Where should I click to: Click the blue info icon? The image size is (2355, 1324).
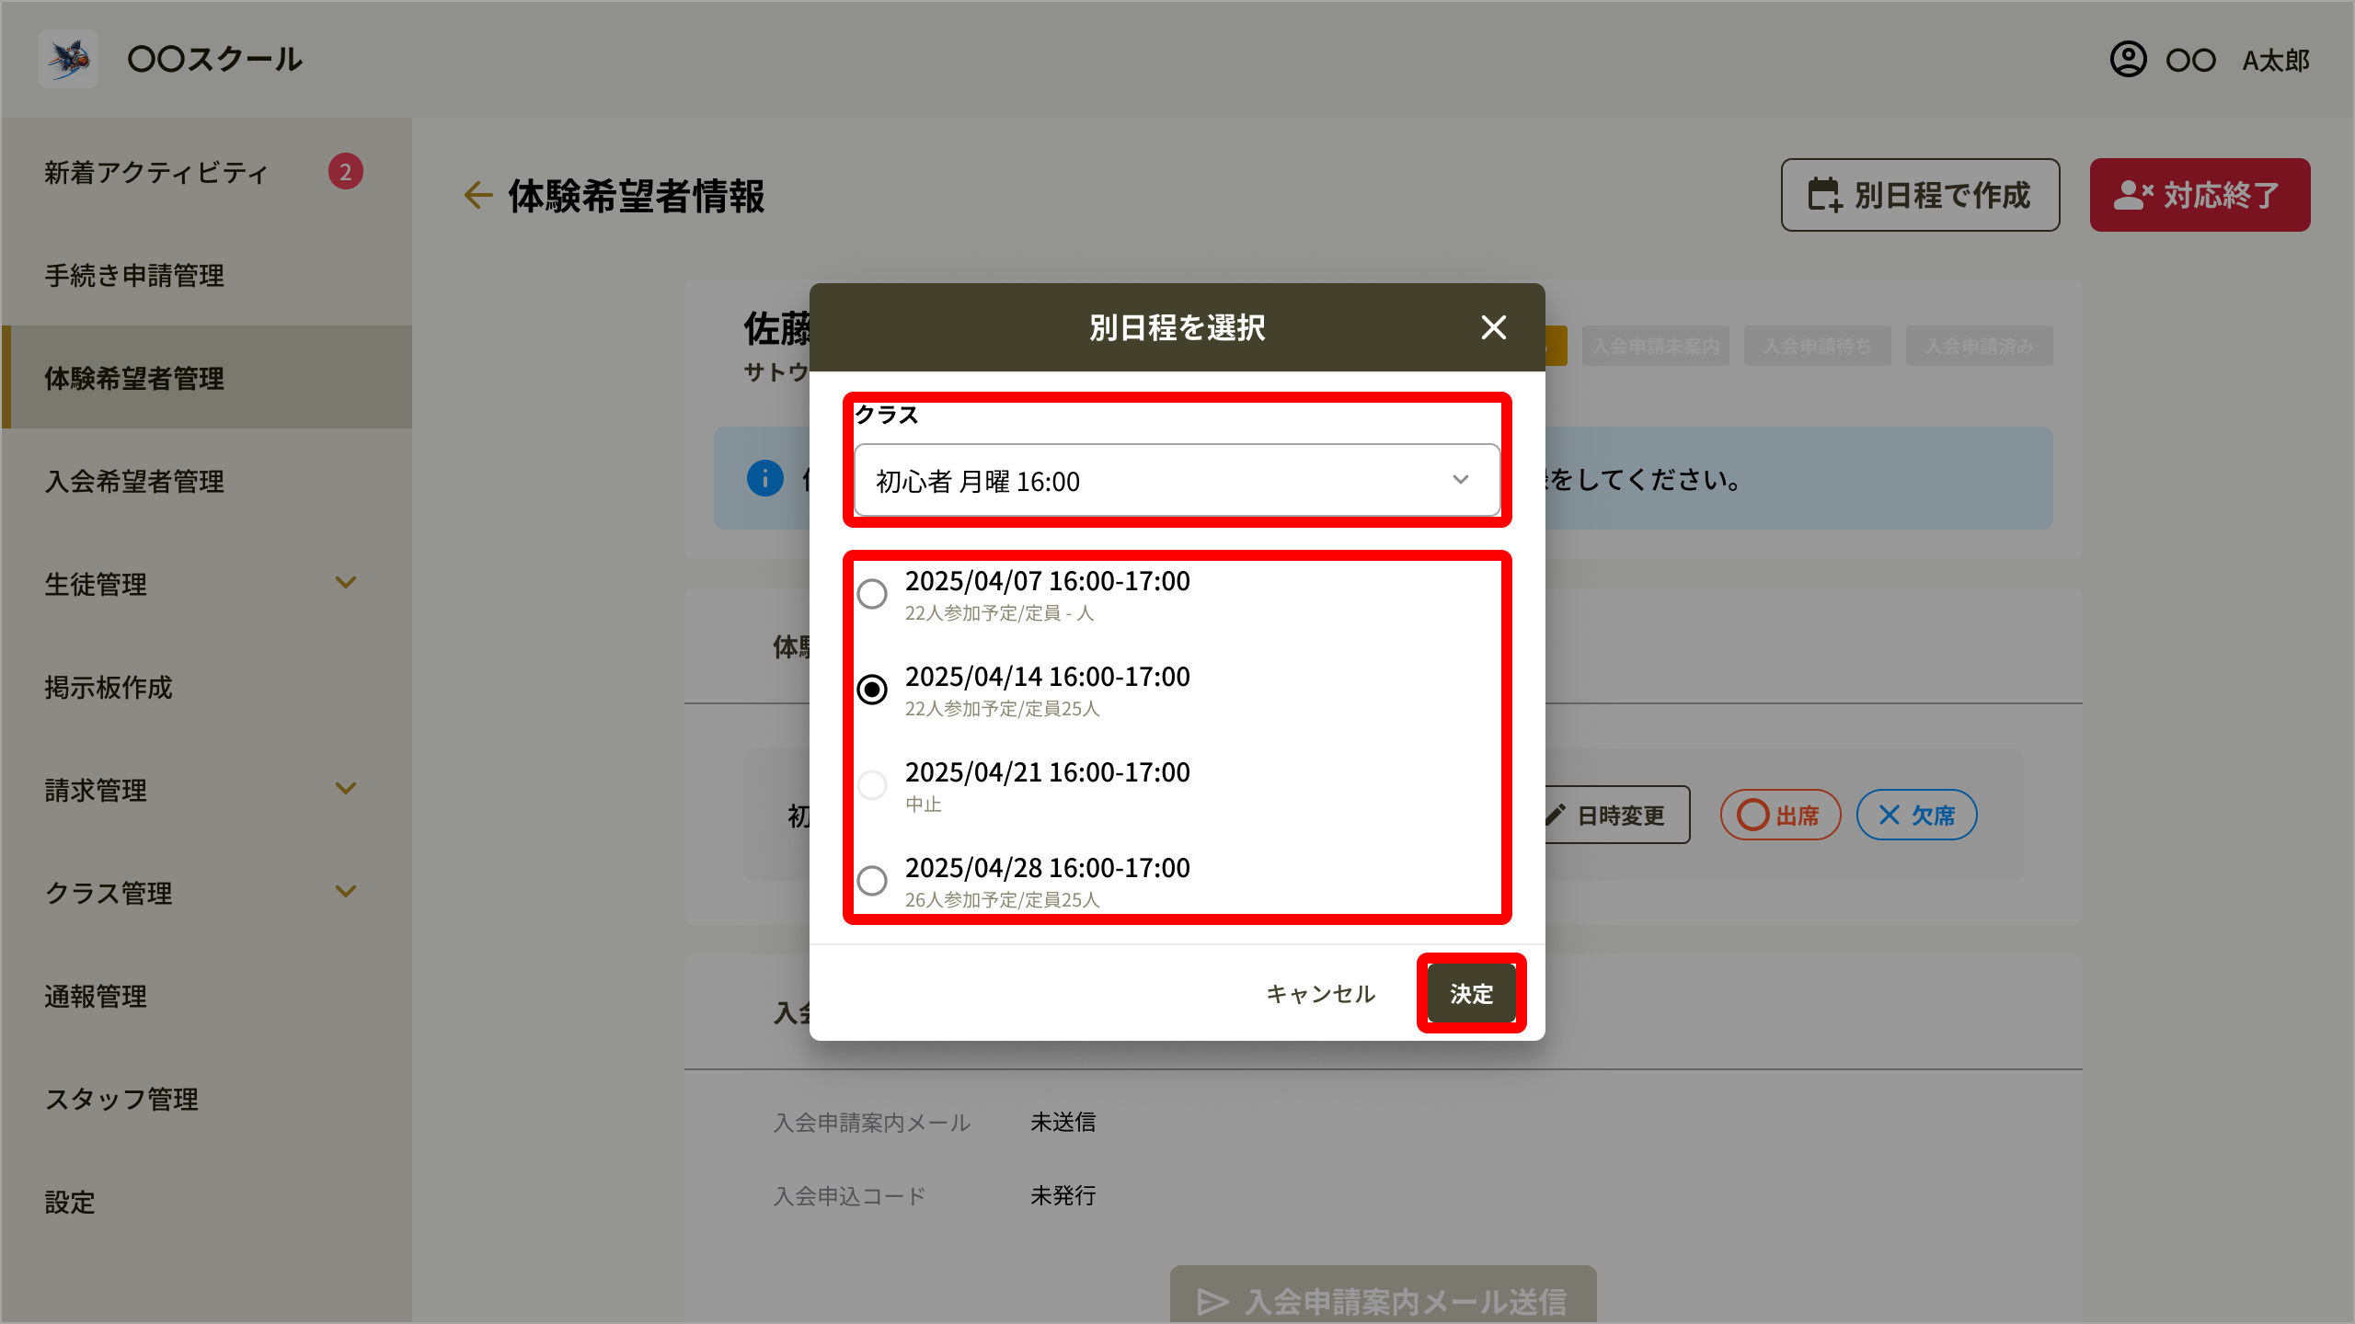pyautogui.click(x=765, y=478)
